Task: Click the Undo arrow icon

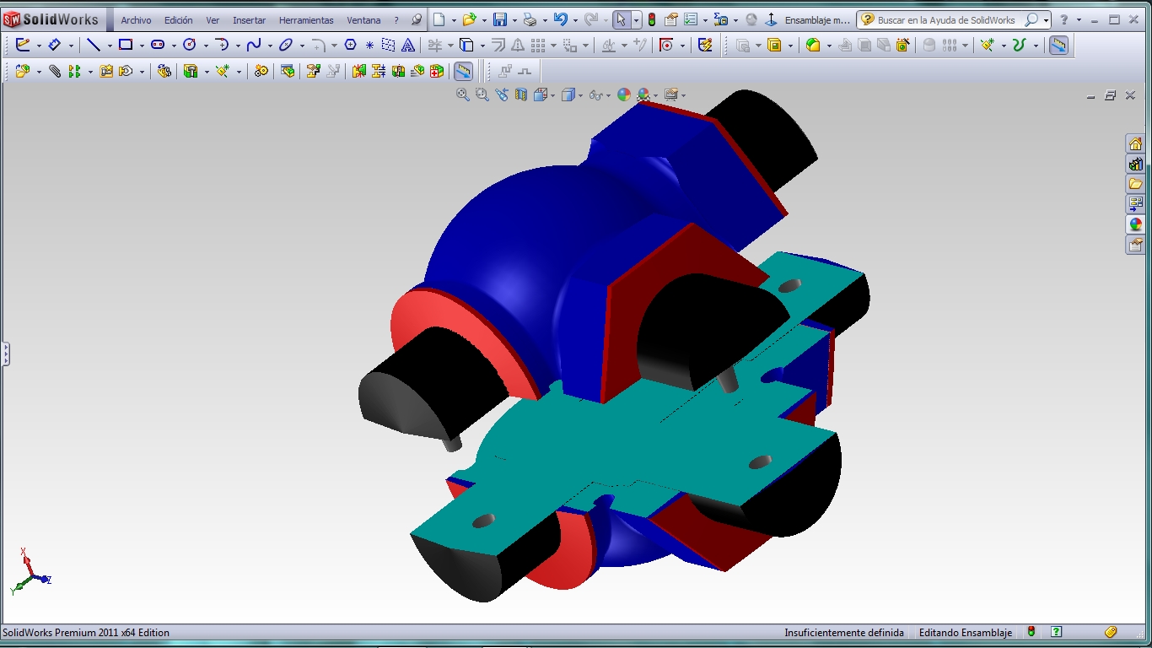Action: point(561,20)
